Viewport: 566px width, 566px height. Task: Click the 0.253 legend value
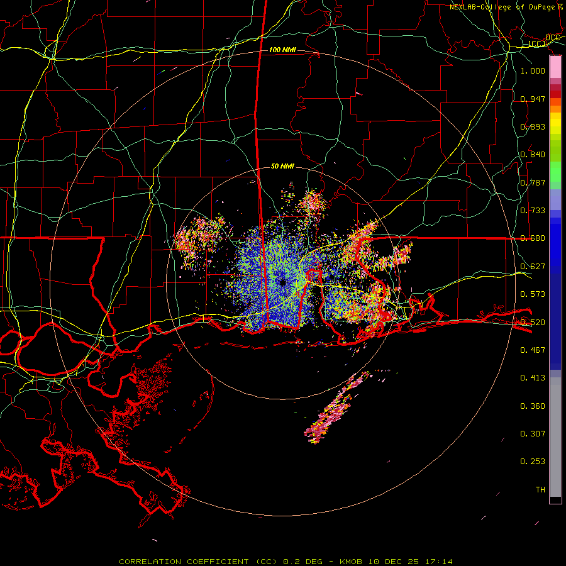pos(533,462)
